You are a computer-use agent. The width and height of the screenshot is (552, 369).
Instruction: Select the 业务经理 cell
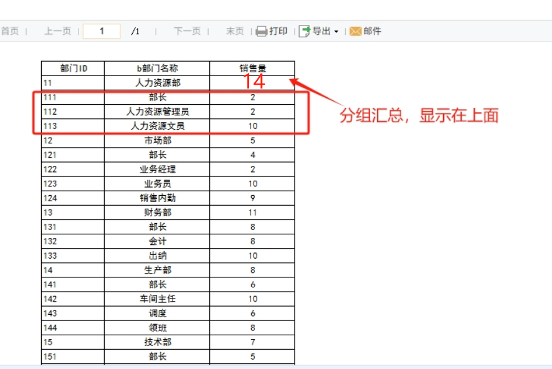point(157,170)
